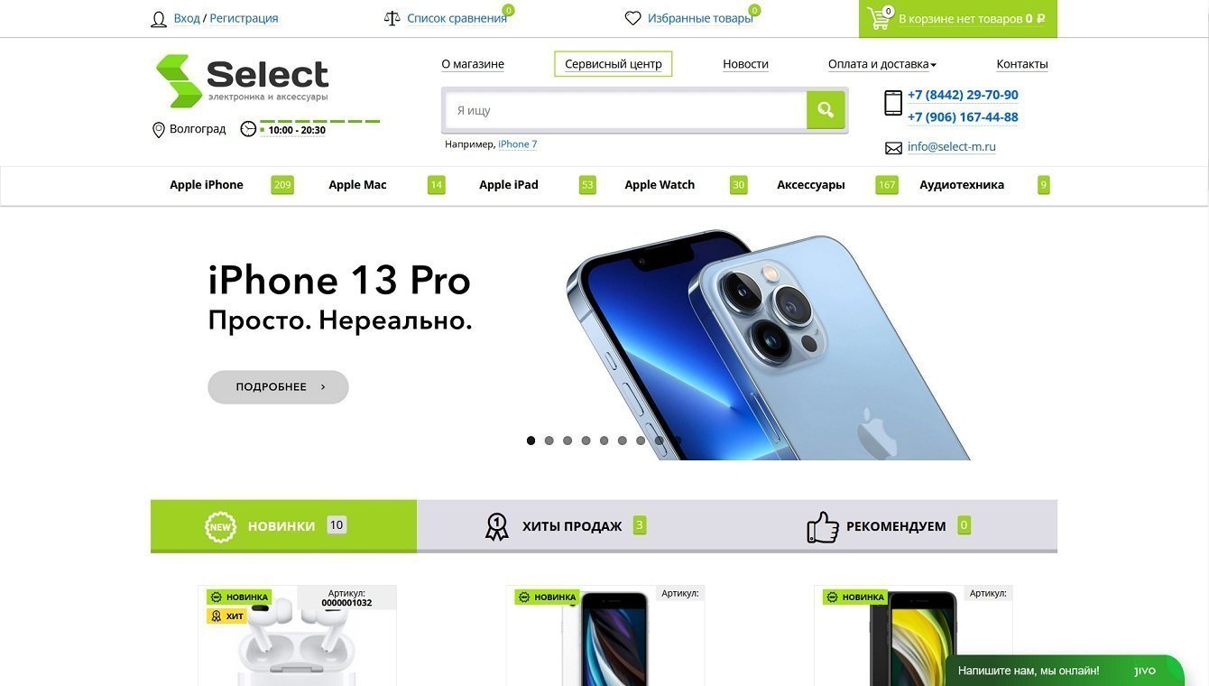Select the first carousel slide dot
The width and height of the screenshot is (1209, 686).
coord(531,440)
